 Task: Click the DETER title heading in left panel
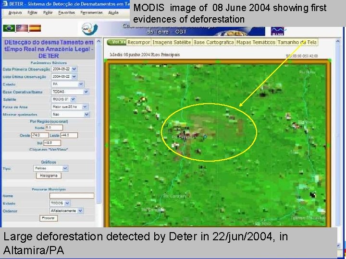point(49,49)
